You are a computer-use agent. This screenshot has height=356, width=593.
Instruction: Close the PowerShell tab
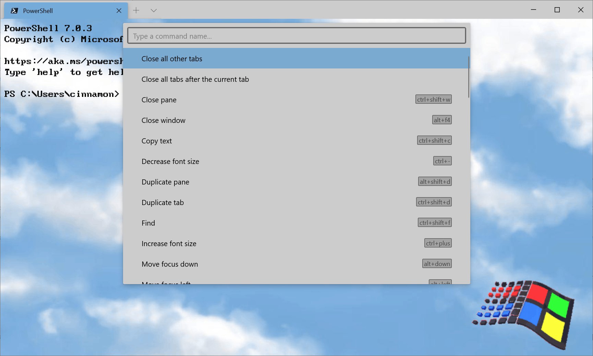pos(119,11)
